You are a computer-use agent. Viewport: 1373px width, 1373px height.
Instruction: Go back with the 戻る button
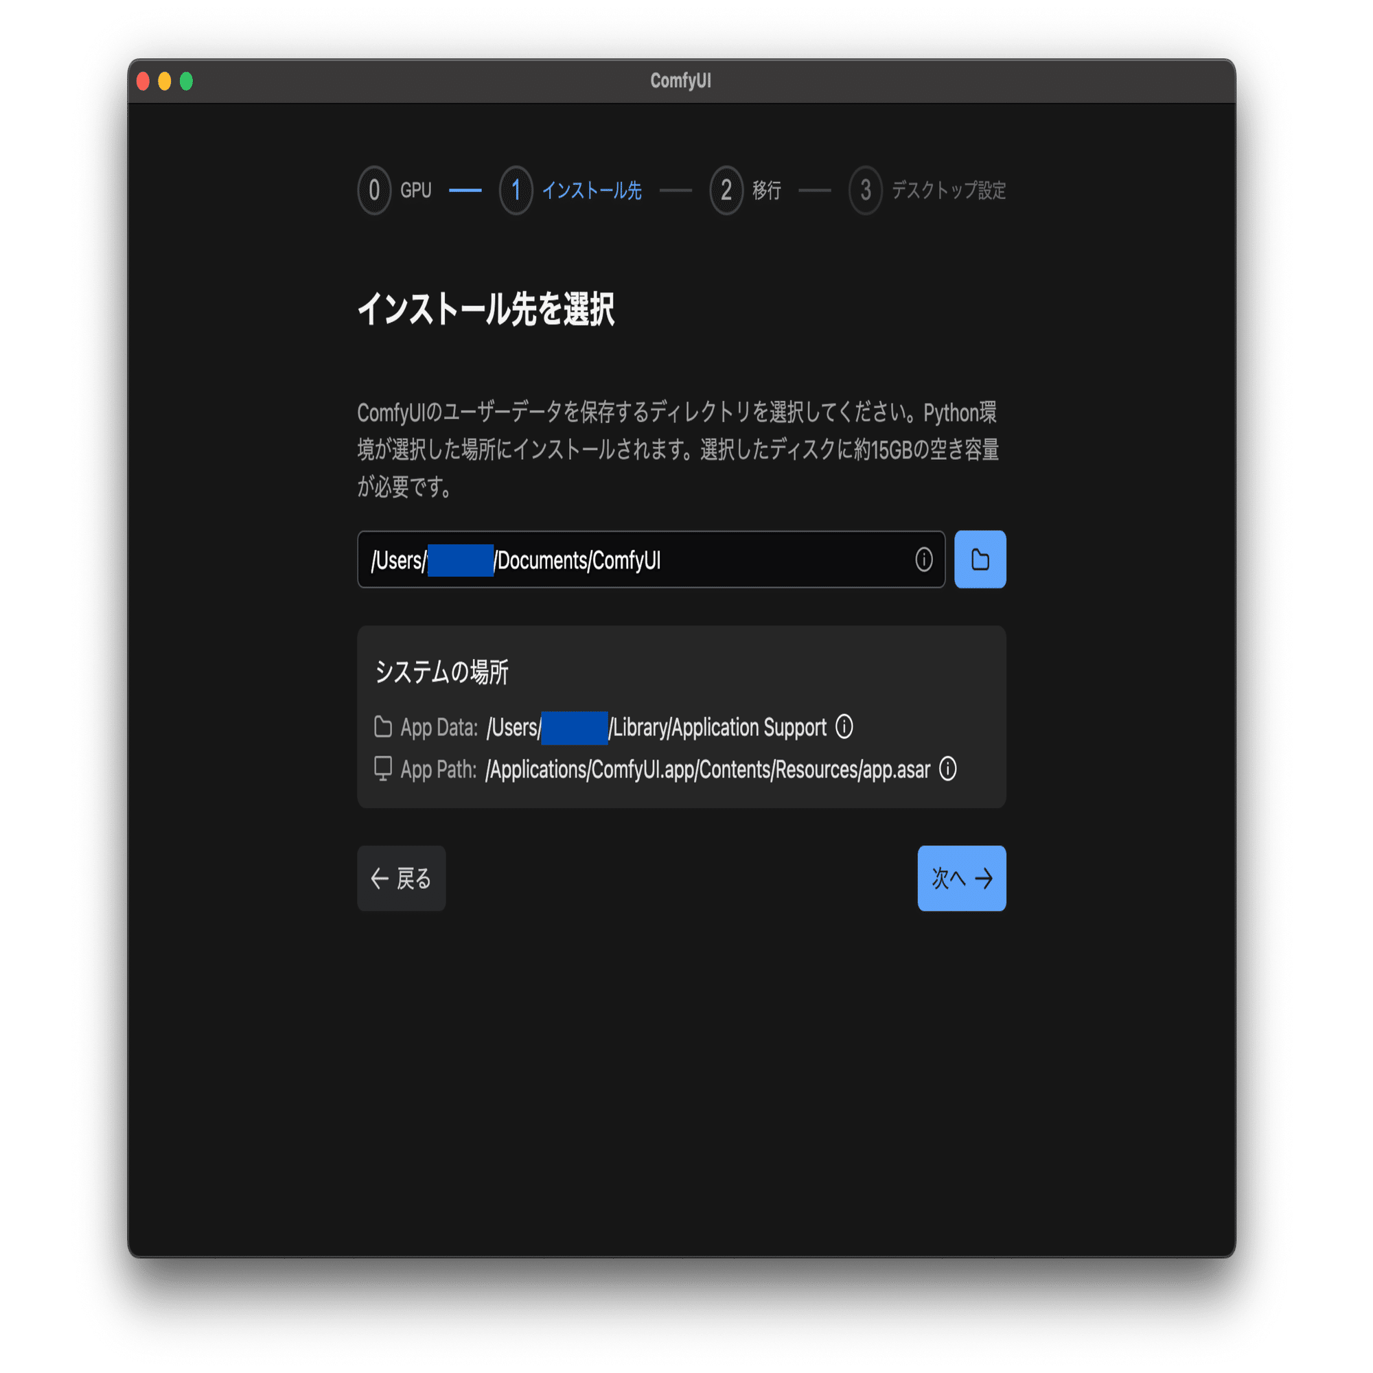point(402,879)
